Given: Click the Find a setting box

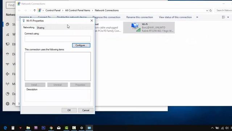Looking at the screenshot, I should click(x=11, y=5).
